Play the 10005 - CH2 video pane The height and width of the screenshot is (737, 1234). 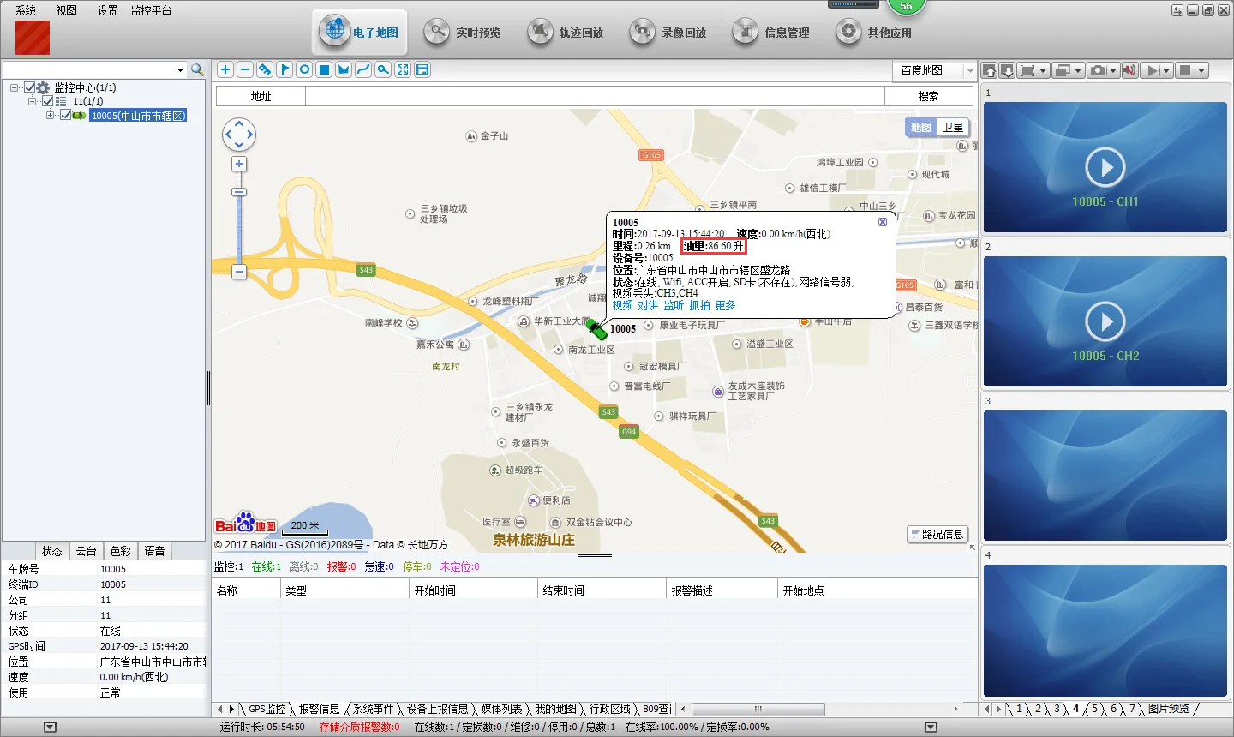click(1105, 322)
